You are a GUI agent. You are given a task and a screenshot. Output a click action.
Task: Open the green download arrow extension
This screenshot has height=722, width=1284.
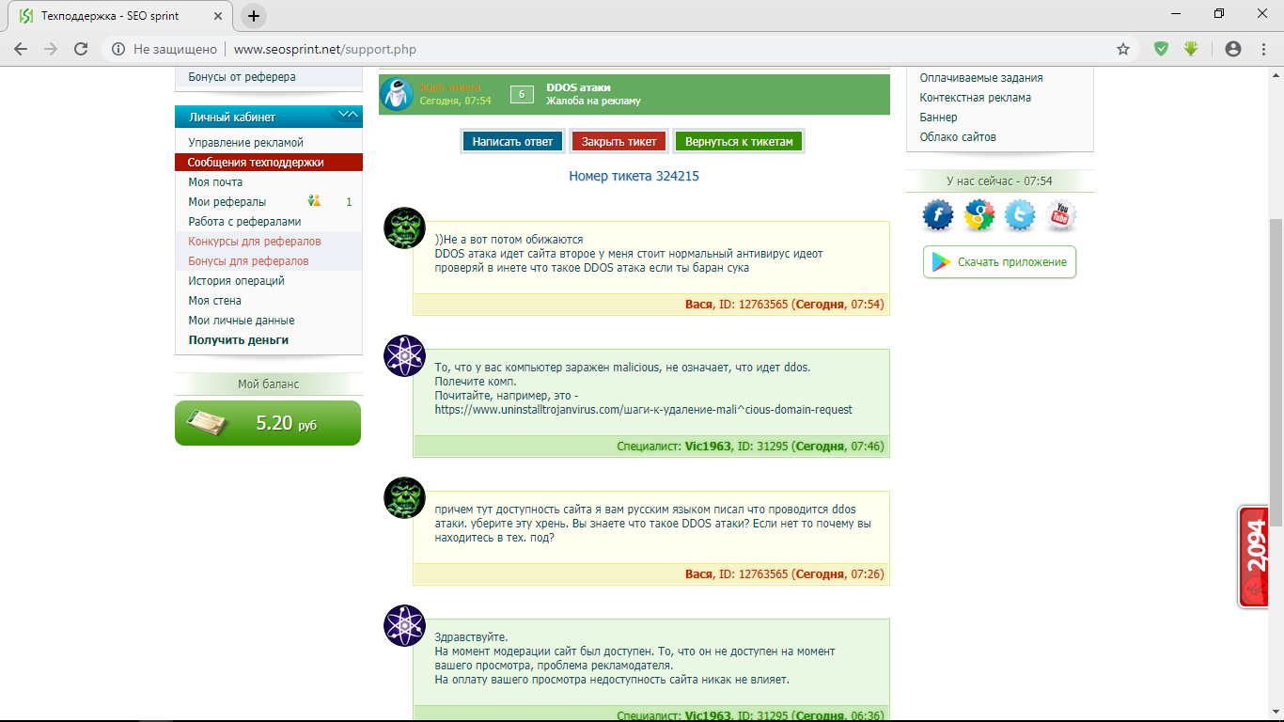1191,49
